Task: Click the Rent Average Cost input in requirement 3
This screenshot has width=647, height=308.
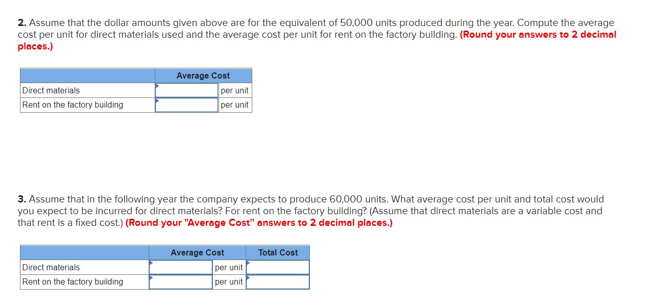Action: pos(180,281)
